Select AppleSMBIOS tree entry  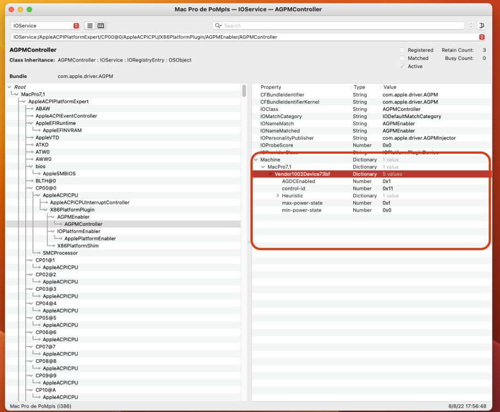[x=59, y=174]
